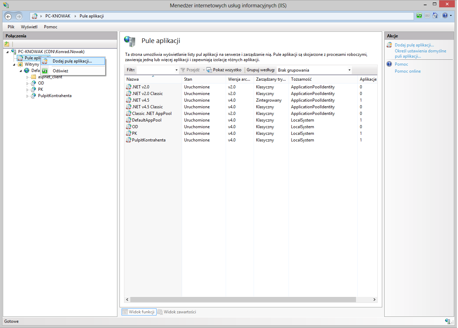Click the Witryny sites folder icon
The image size is (458, 328).
[20, 64]
